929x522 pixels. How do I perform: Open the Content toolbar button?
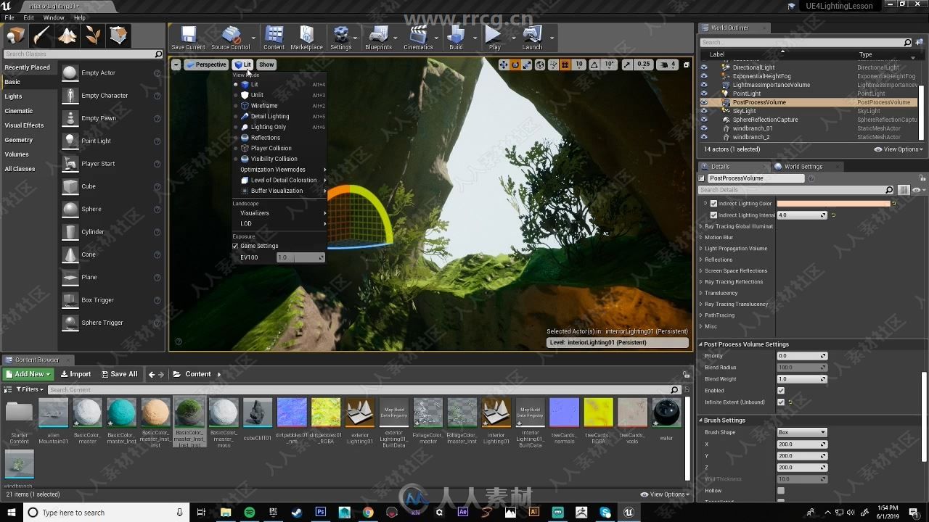(274, 38)
